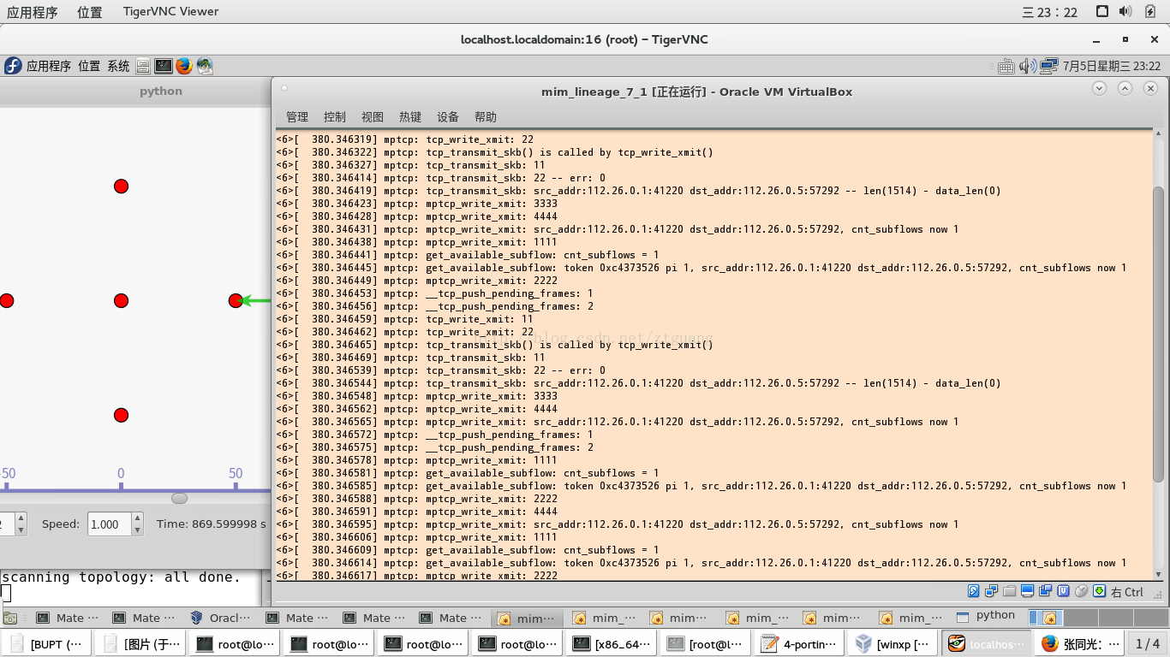Open the 控制 menu in VirtualBox
This screenshot has width=1170, height=657.
coord(335,117)
